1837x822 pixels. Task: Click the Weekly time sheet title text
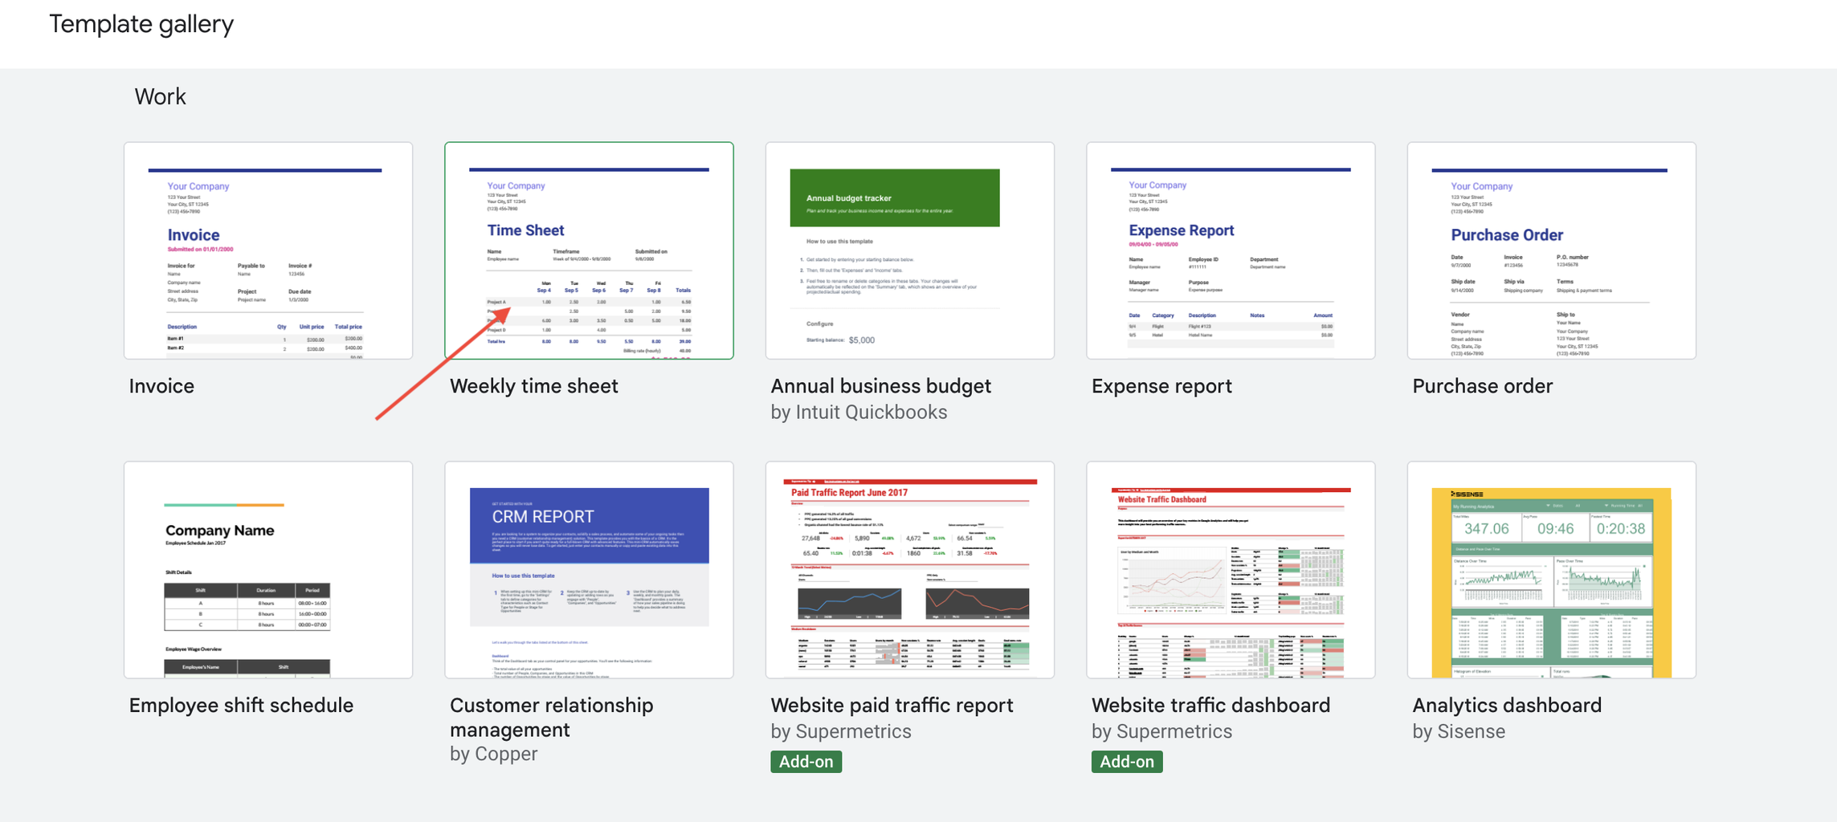point(534,386)
